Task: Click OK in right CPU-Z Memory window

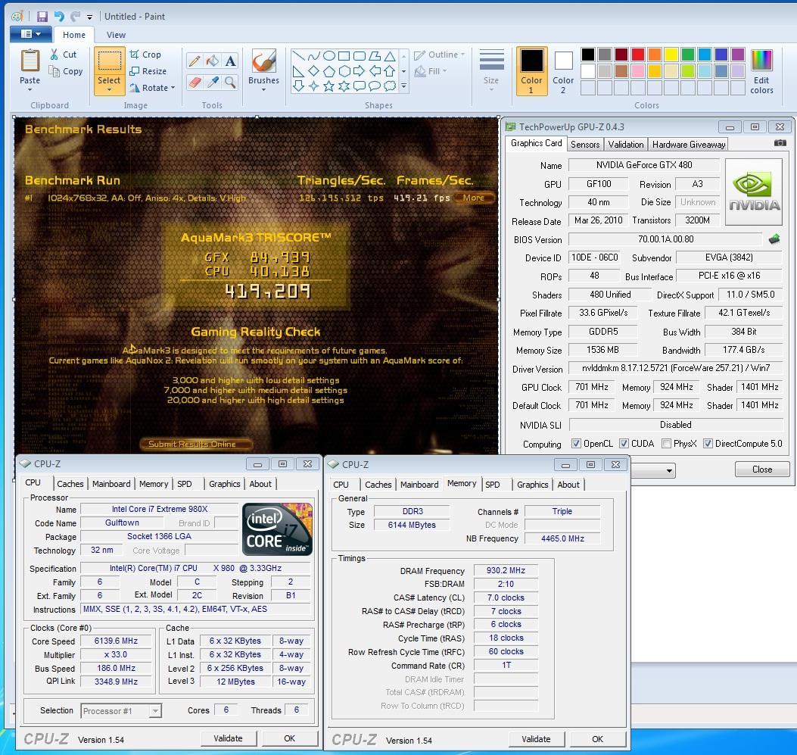Action: click(597, 739)
